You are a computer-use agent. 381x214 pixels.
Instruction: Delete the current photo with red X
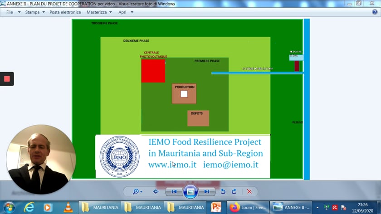click(249, 192)
